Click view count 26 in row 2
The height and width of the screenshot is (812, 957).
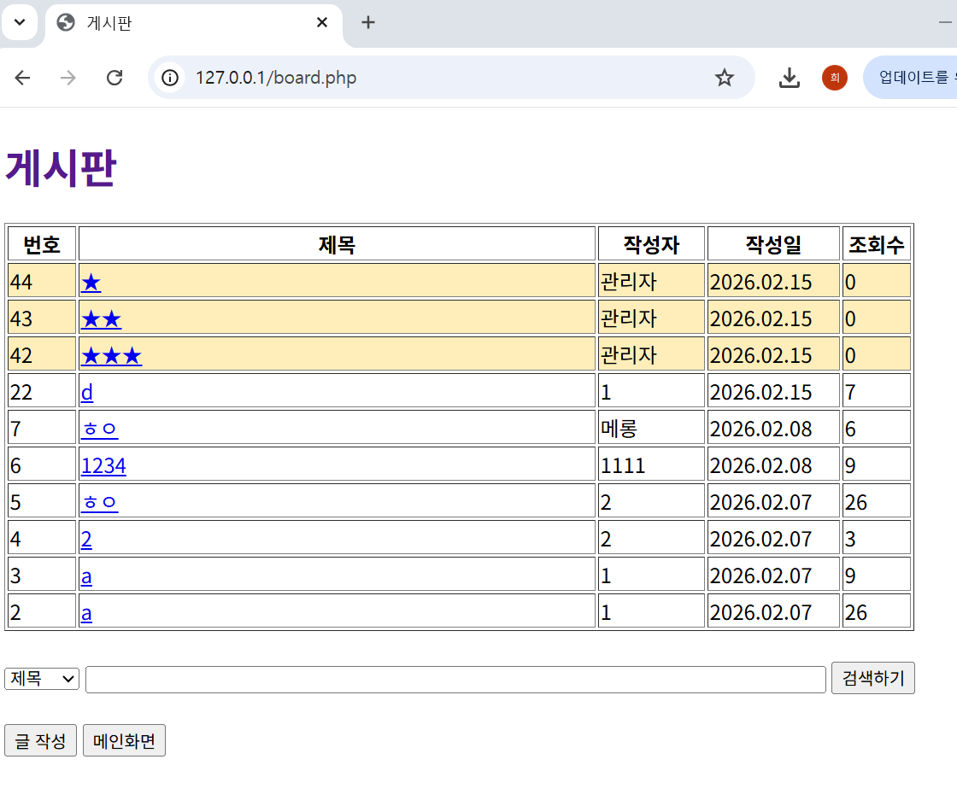877,610
